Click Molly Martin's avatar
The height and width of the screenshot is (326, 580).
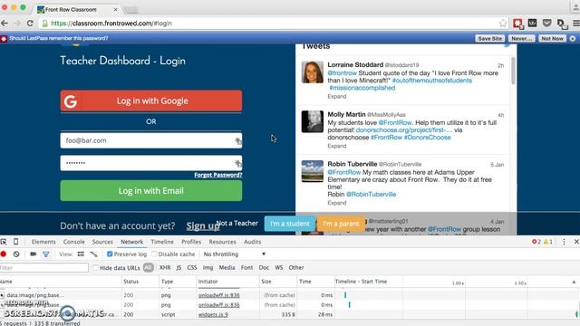point(312,121)
